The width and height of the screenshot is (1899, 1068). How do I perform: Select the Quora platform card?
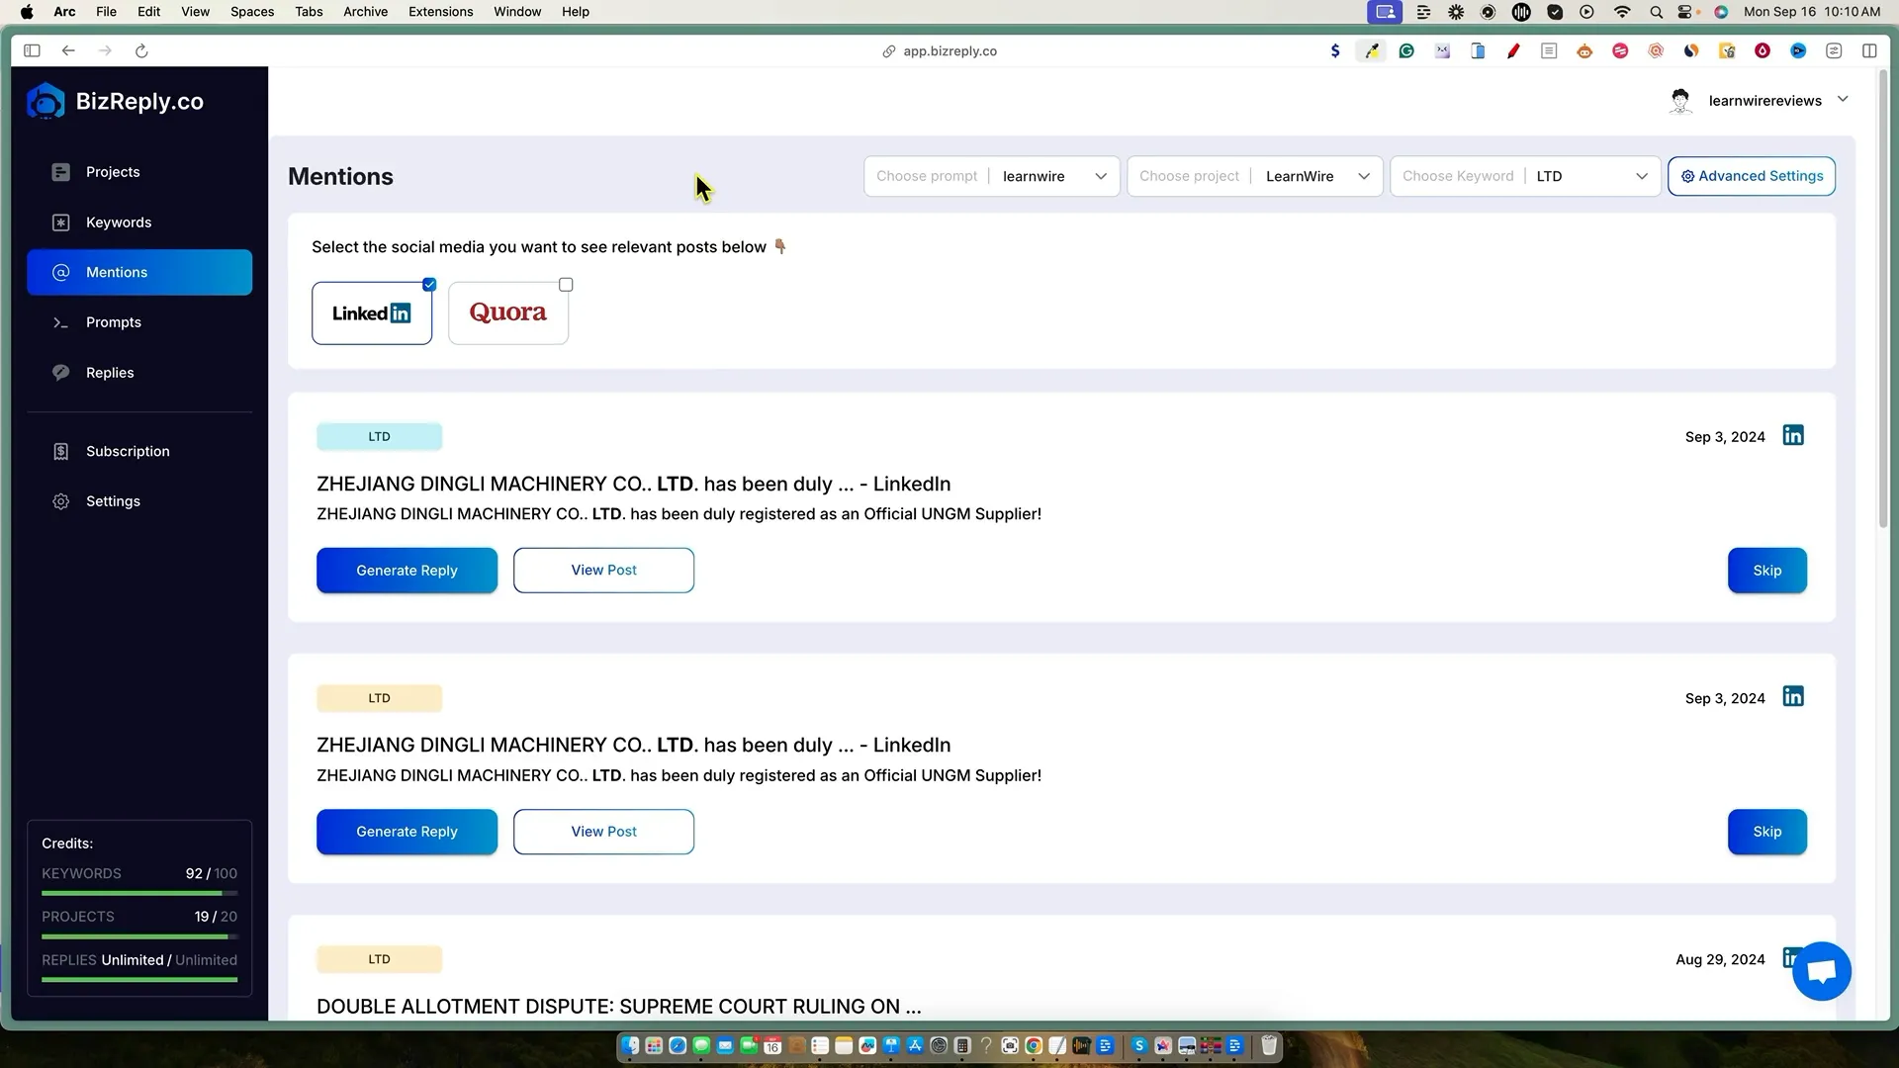[507, 313]
